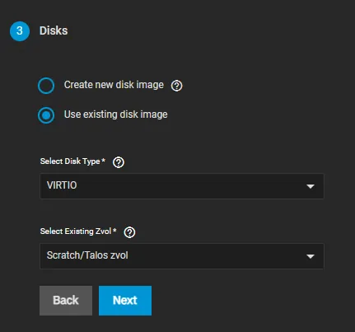This screenshot has height=332, width=355.
Task: Click the Select Existing Zvol label
Action: [78, 231]
